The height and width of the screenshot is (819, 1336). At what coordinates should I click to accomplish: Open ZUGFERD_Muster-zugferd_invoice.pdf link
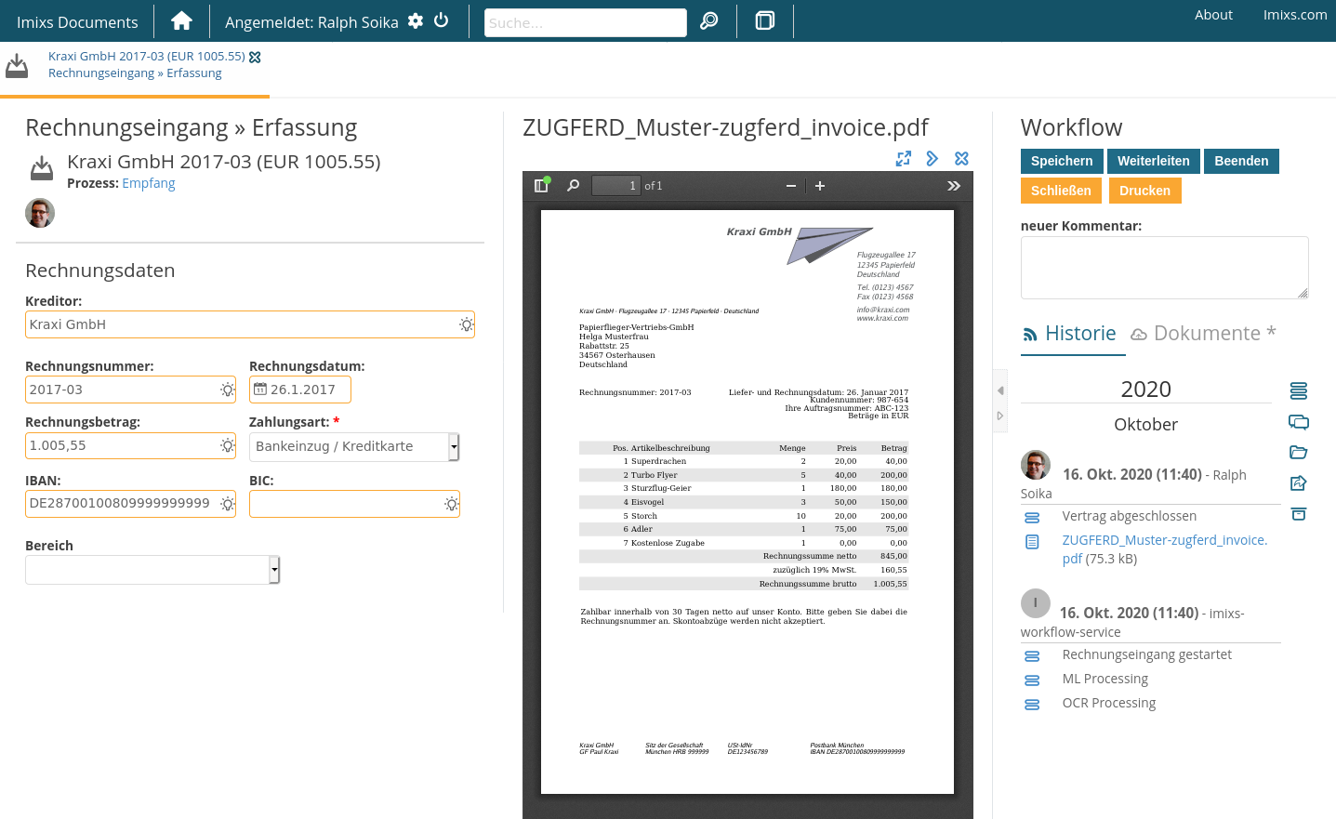pos(1165,549)
